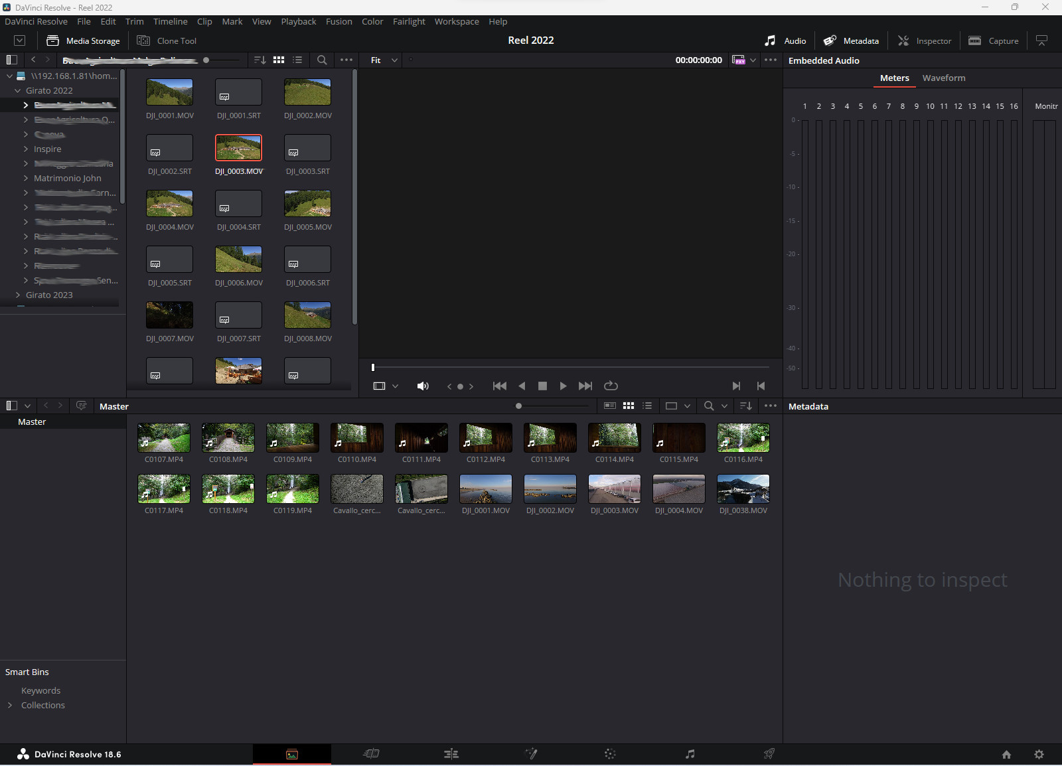Open media pool three-dots options menu
The height and width of the screenshot is (766, 1062).
771,406
